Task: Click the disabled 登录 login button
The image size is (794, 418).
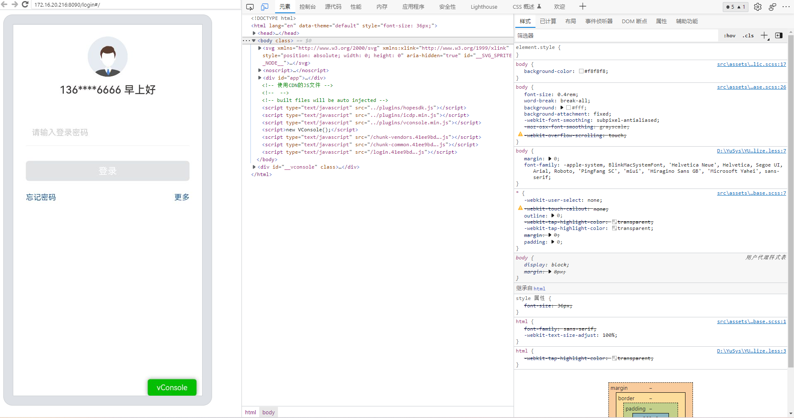Action: tap(108, 171)
